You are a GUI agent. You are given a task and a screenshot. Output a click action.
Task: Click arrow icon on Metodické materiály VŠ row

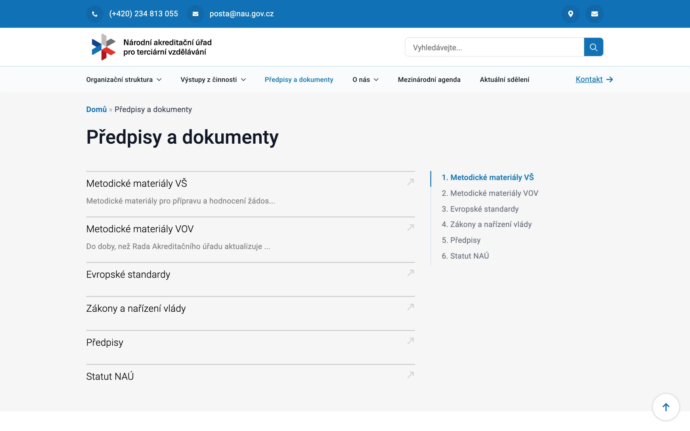click(411, 182)
